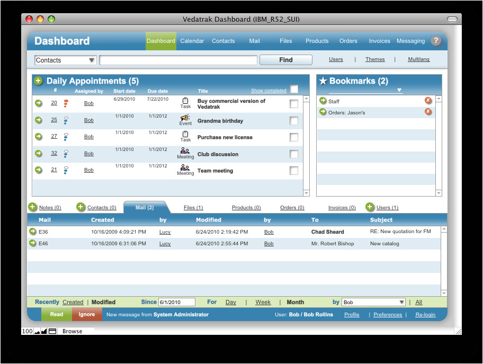Add a new note with plus icon
Viewport: 483px width, 364px height.
(33, 207)
